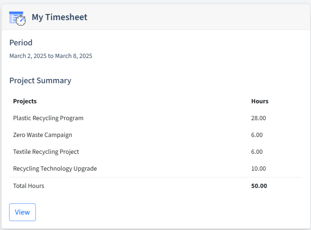Select the Zero Waste Campaign row
Image resolution: width=311 pixels, height=230 pixels.
point(156,135)
